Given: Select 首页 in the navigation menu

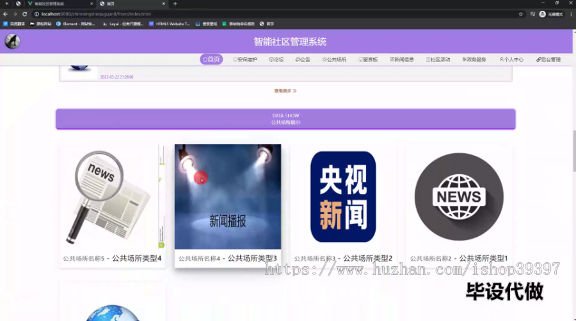Looking at the screenshot, I should 211,59.
